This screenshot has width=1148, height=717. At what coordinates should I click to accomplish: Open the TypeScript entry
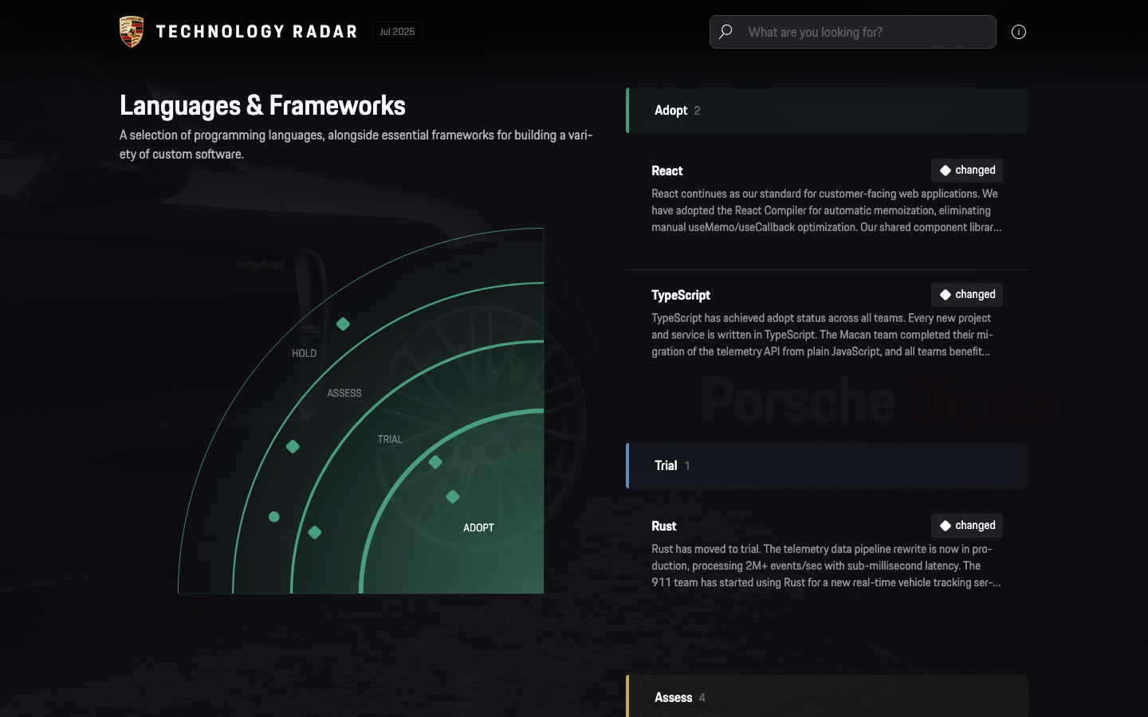click(827, 323)
